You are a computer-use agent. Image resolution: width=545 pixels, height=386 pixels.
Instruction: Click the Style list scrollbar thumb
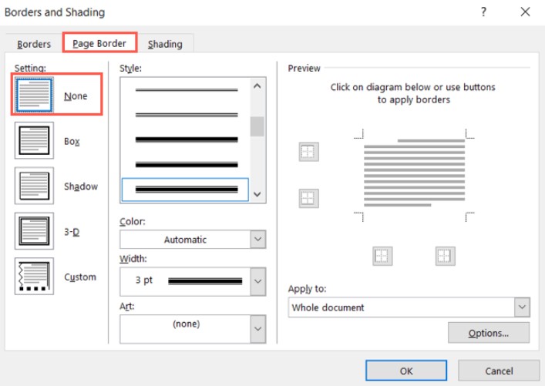point(257,126)
